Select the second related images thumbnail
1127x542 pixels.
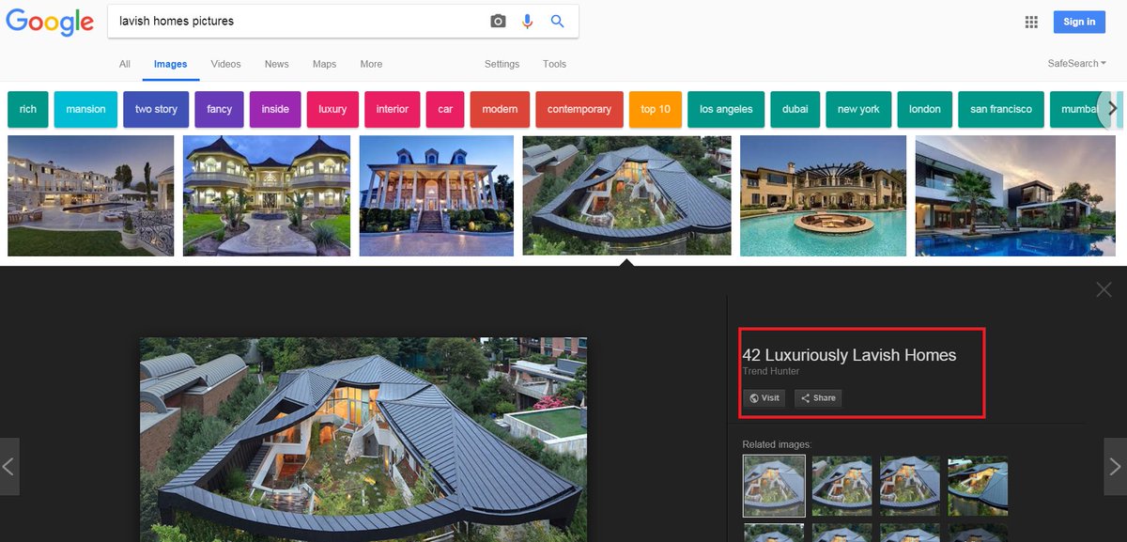click(841, 486)
